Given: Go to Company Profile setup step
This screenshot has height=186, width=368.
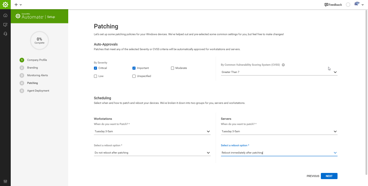Looking at the screenshot, I should pos(37,60).
